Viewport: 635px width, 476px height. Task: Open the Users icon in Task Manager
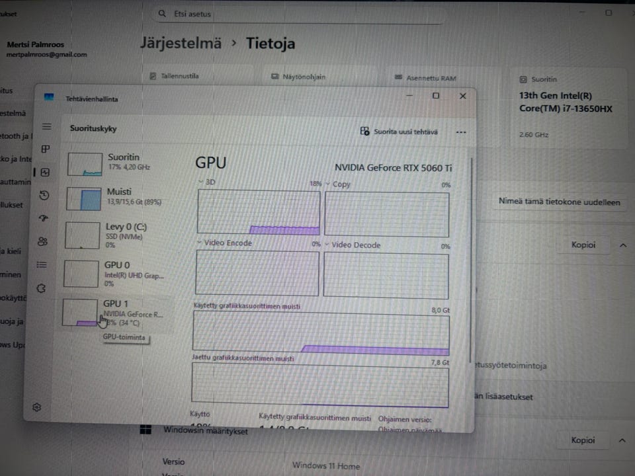(x=42, y=242)
